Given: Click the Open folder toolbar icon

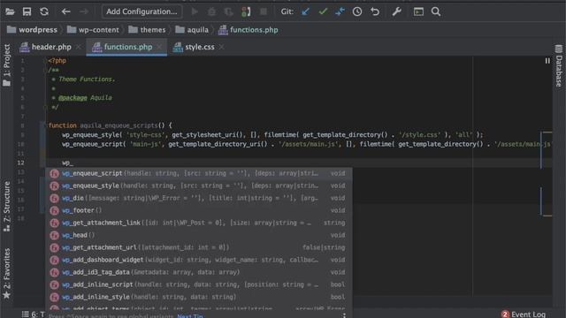Looking at the screenshot, I should 10,11.
